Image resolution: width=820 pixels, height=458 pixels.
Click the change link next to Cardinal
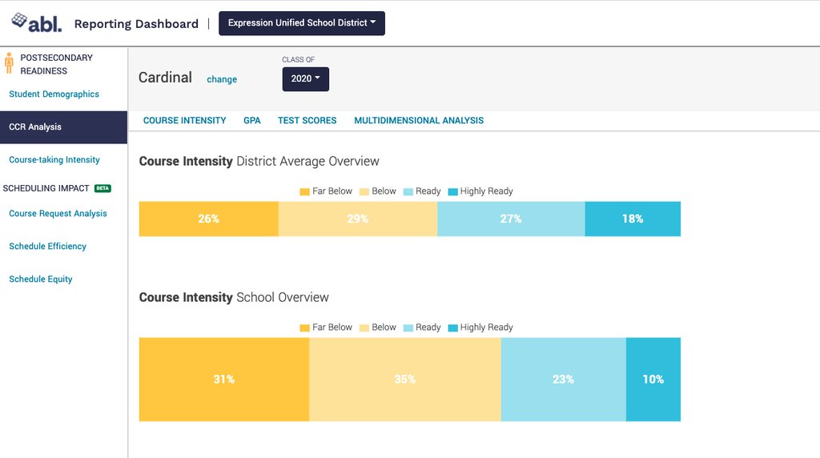click(222, 79)
